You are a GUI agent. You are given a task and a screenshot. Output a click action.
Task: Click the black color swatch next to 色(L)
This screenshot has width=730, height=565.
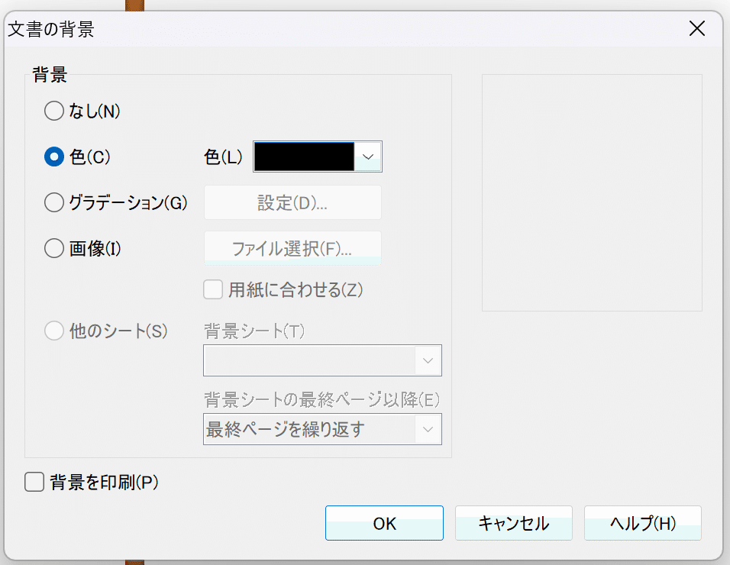click(x=304, y=157)
